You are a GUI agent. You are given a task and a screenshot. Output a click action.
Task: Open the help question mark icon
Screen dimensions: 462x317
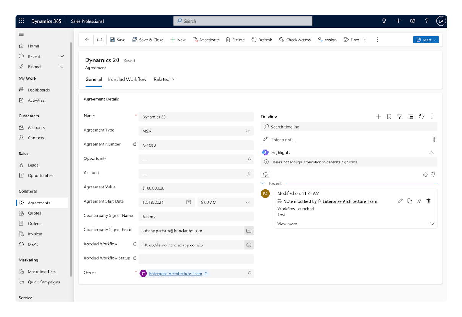[427, 21]
